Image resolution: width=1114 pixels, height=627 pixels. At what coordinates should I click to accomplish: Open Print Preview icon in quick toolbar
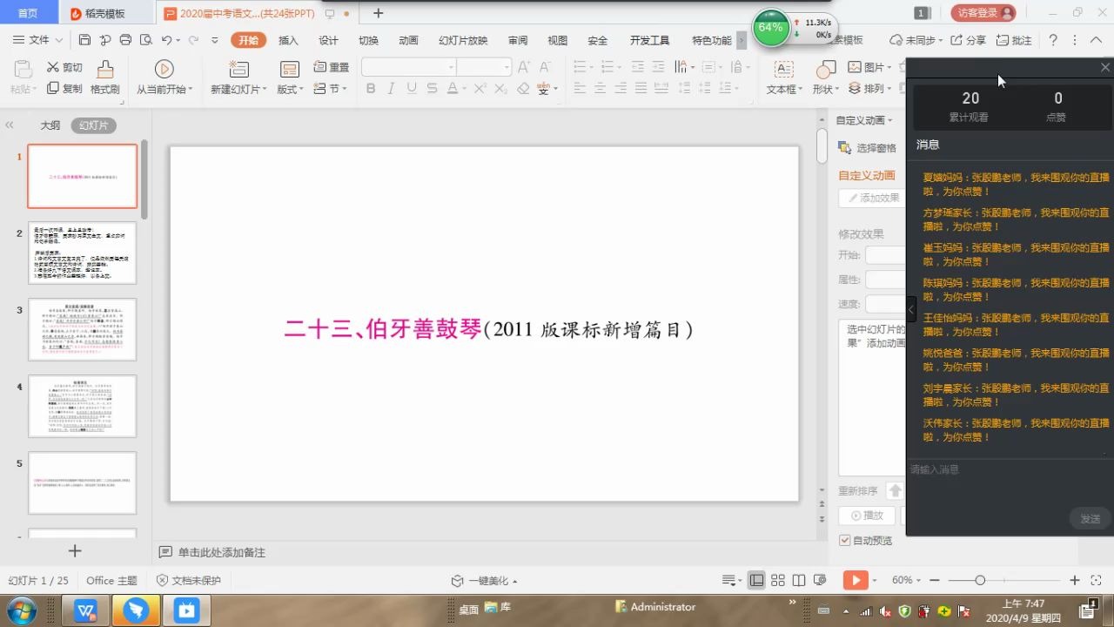[x=145, y=40]
